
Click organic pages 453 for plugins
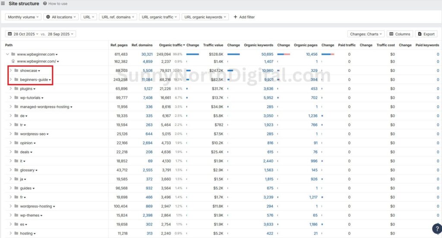[314, 88]
